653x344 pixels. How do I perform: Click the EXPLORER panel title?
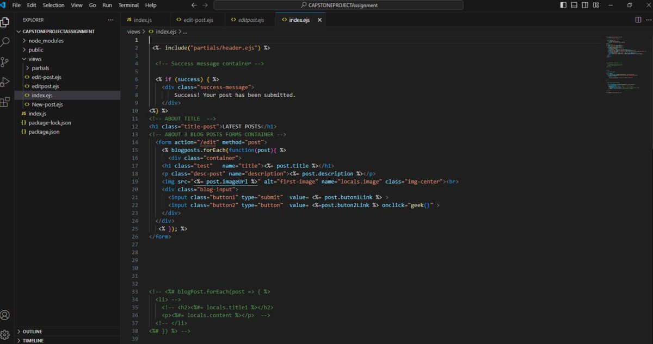(33, 20)
